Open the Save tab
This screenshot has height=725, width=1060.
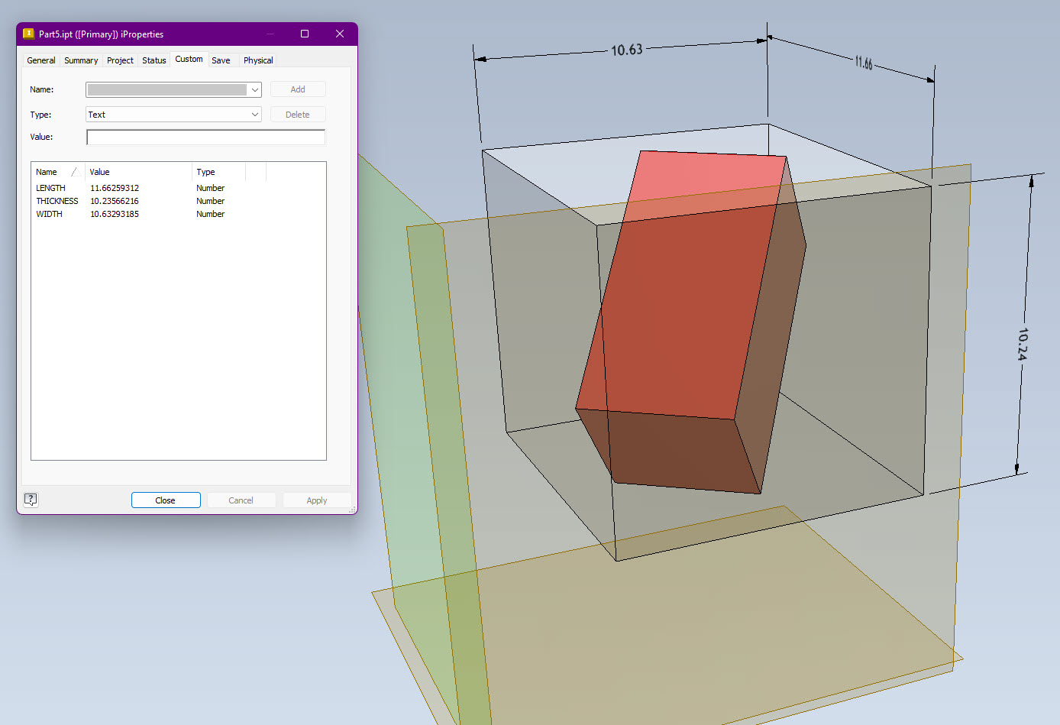click(221, 60)
